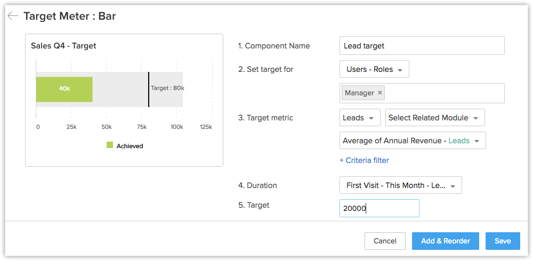Remove the Manager tag
Screen dimensions: 533x261
380,93
